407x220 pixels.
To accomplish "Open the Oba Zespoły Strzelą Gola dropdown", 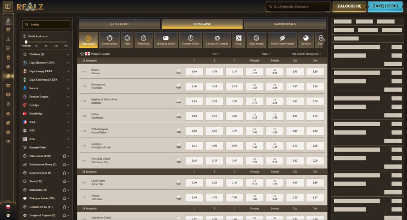I will [x=306, y=54].
